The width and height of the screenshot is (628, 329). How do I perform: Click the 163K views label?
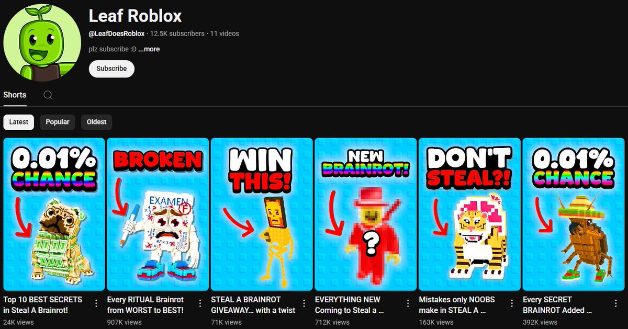pos(436,322)
